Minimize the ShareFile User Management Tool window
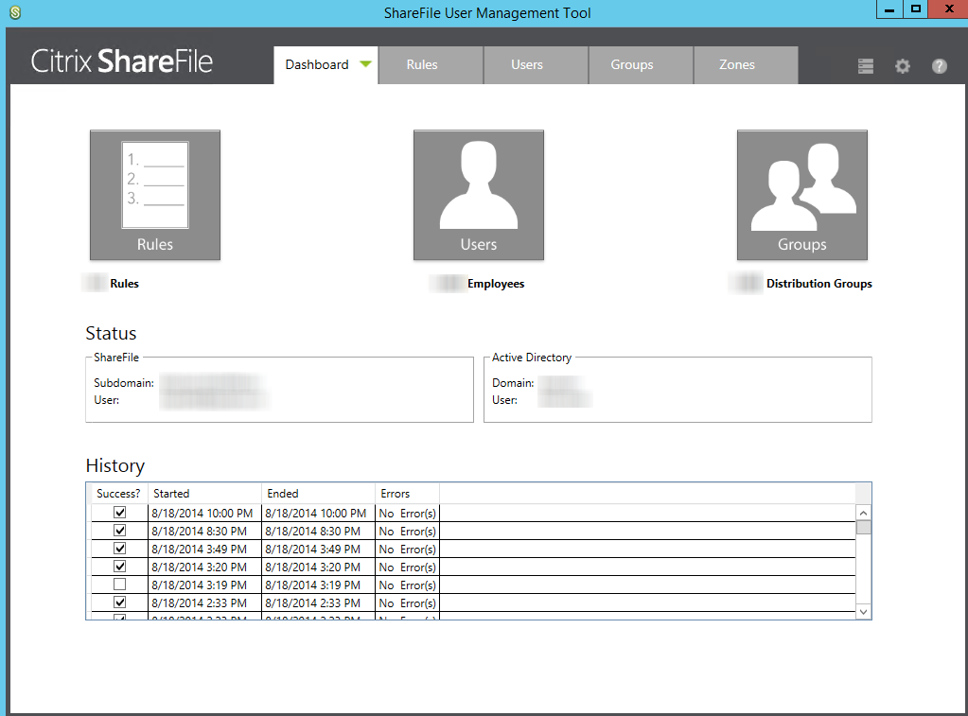 889,9
